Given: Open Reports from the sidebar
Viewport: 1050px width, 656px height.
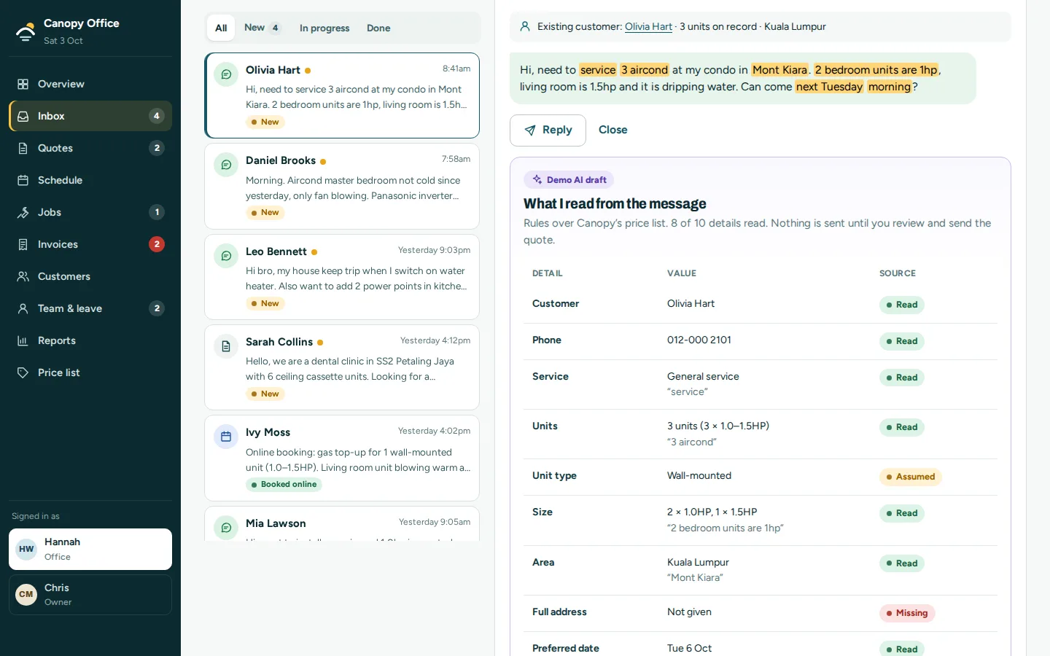Looking at the screenshot, I should [90, 340].
